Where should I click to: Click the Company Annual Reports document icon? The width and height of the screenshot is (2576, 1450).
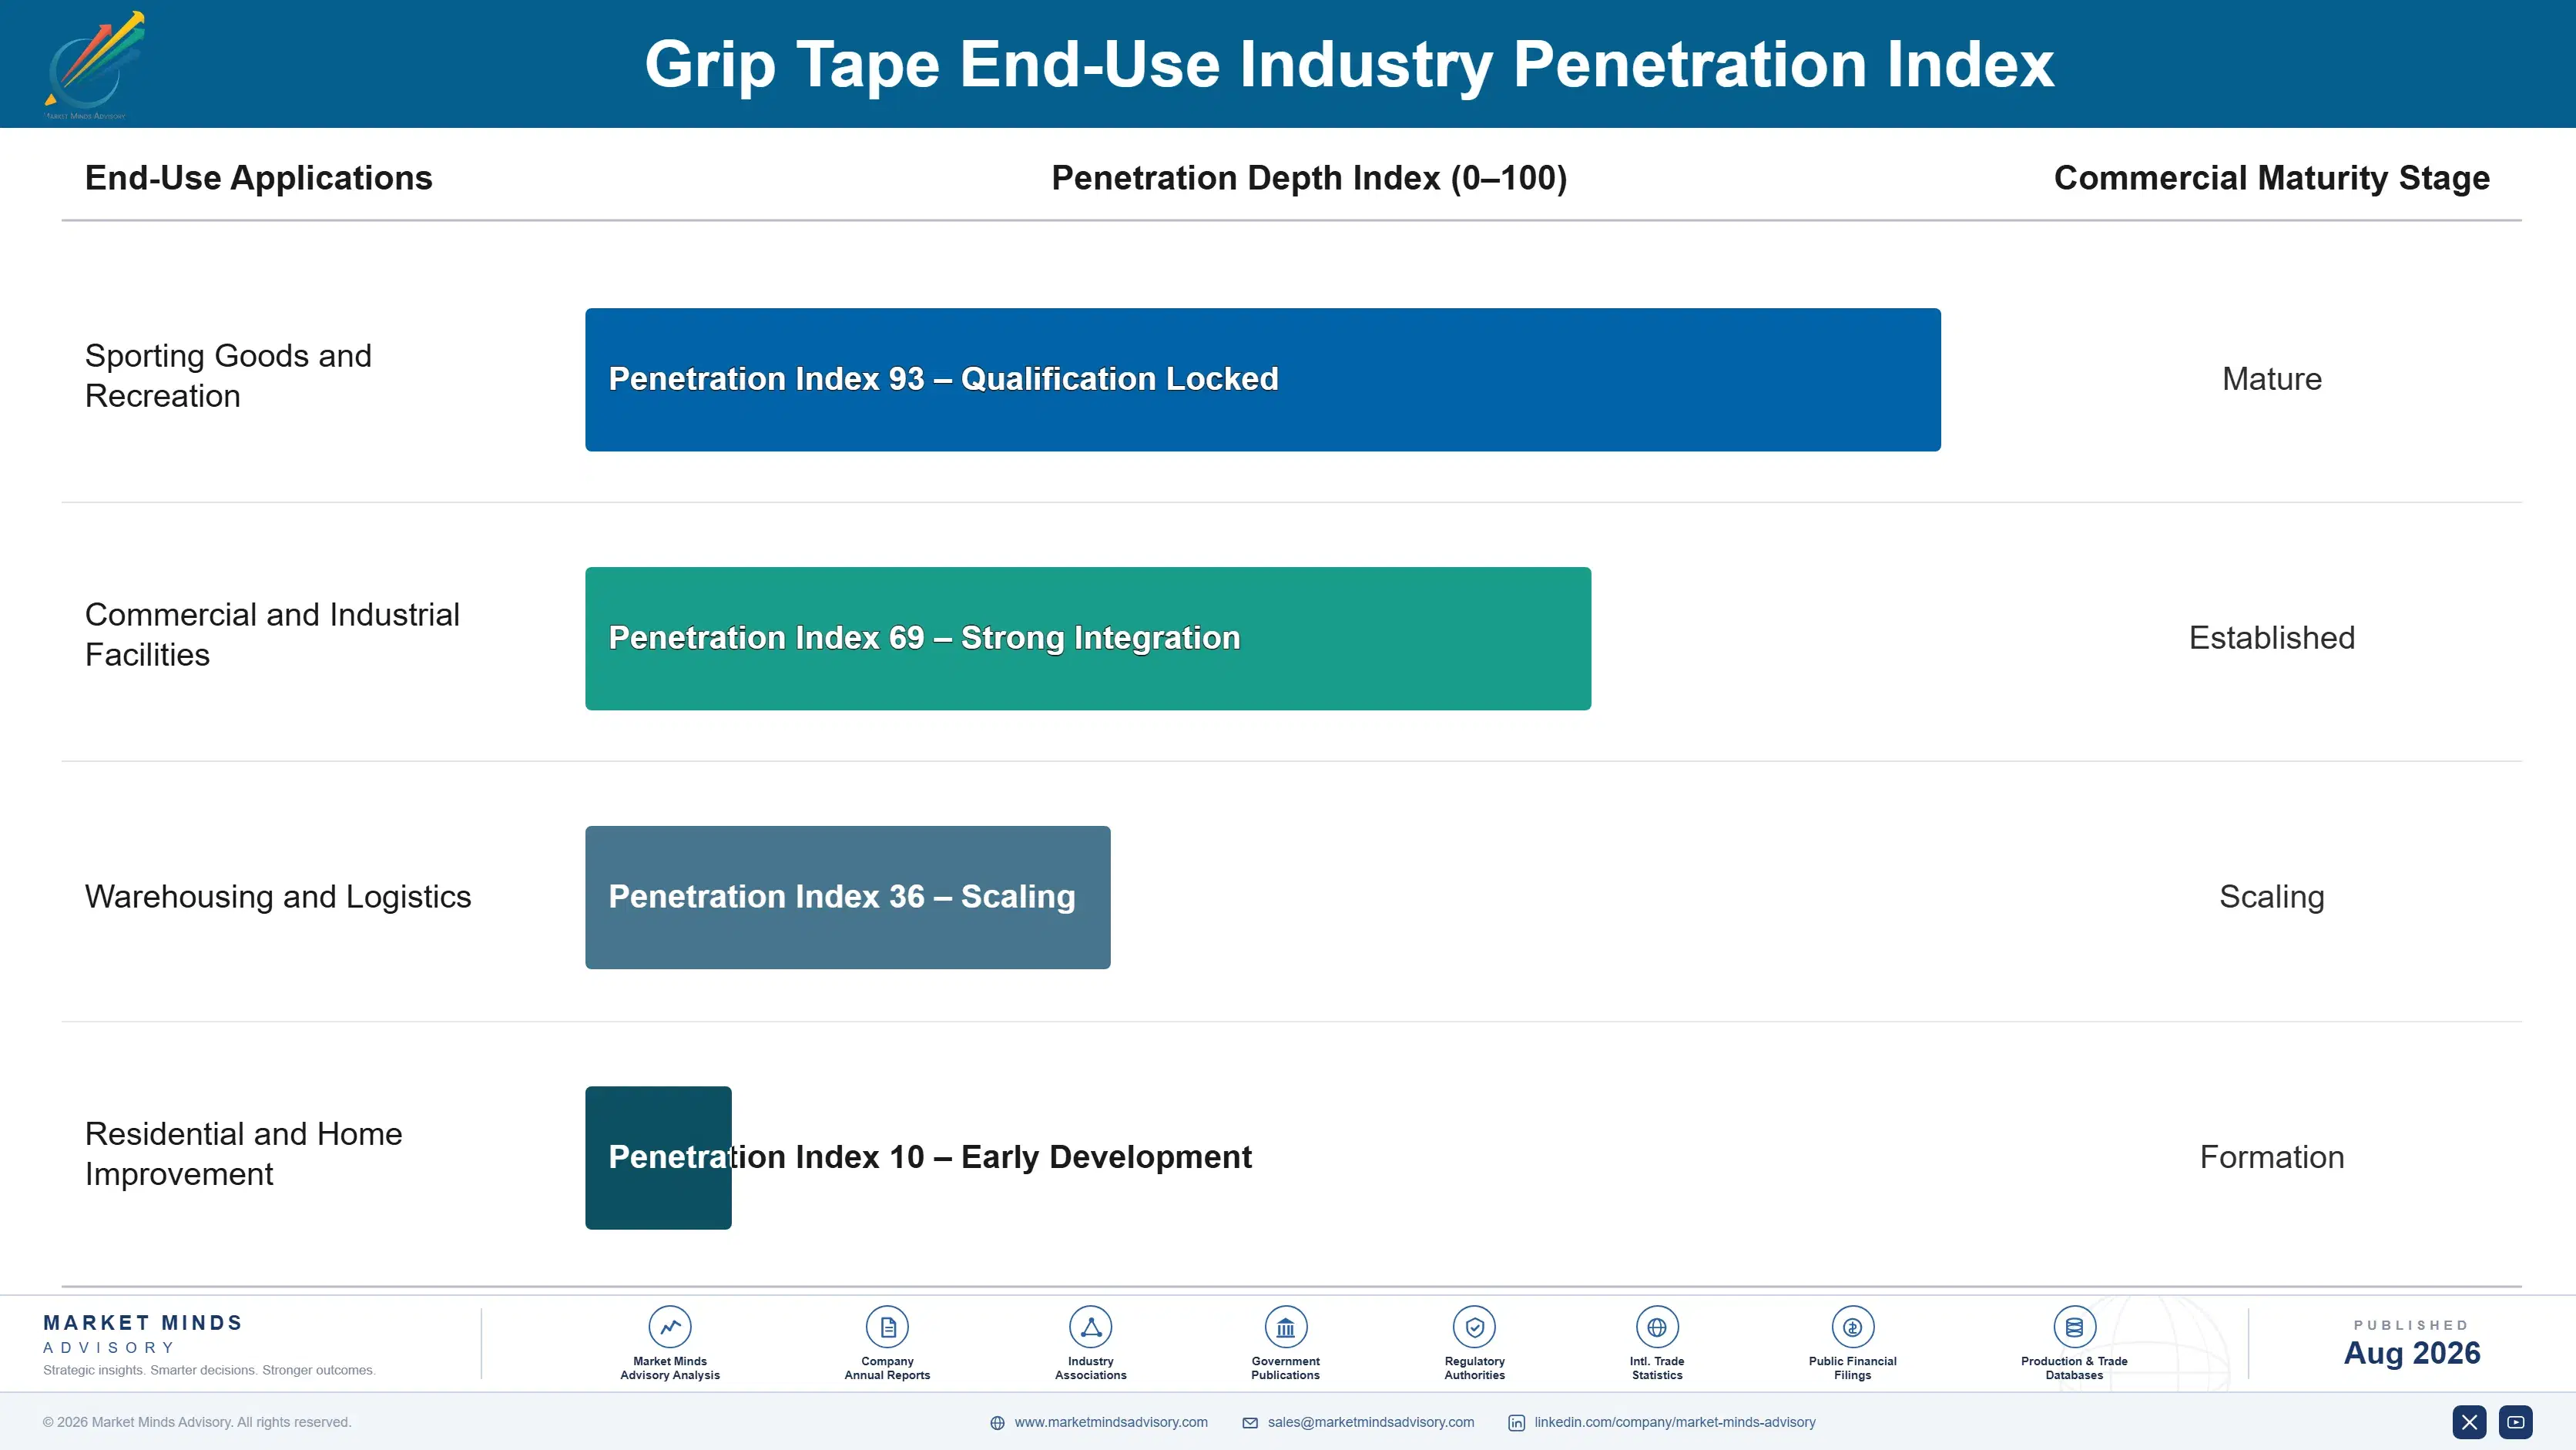pyautogui.click(x=887, y=1327)
